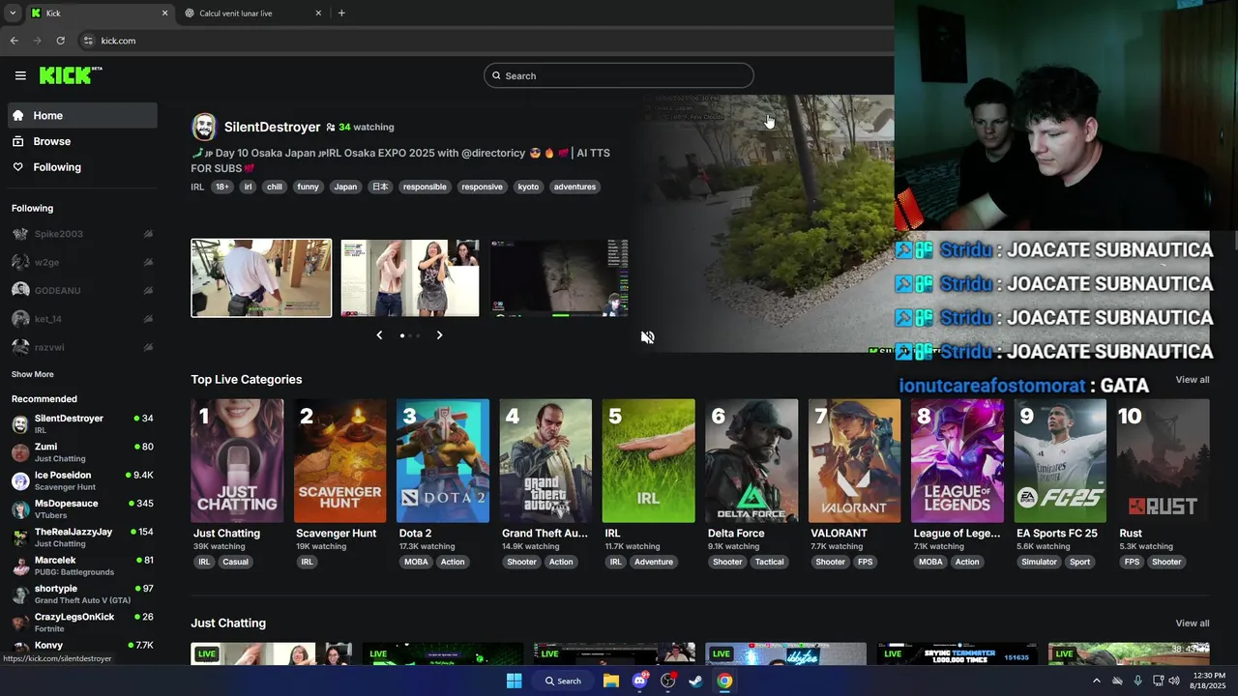Unmute the featured stream preview
Image resolution: width=1238 pixels, height=696 pixels.
pyautogui.click(x=648, y=337)
